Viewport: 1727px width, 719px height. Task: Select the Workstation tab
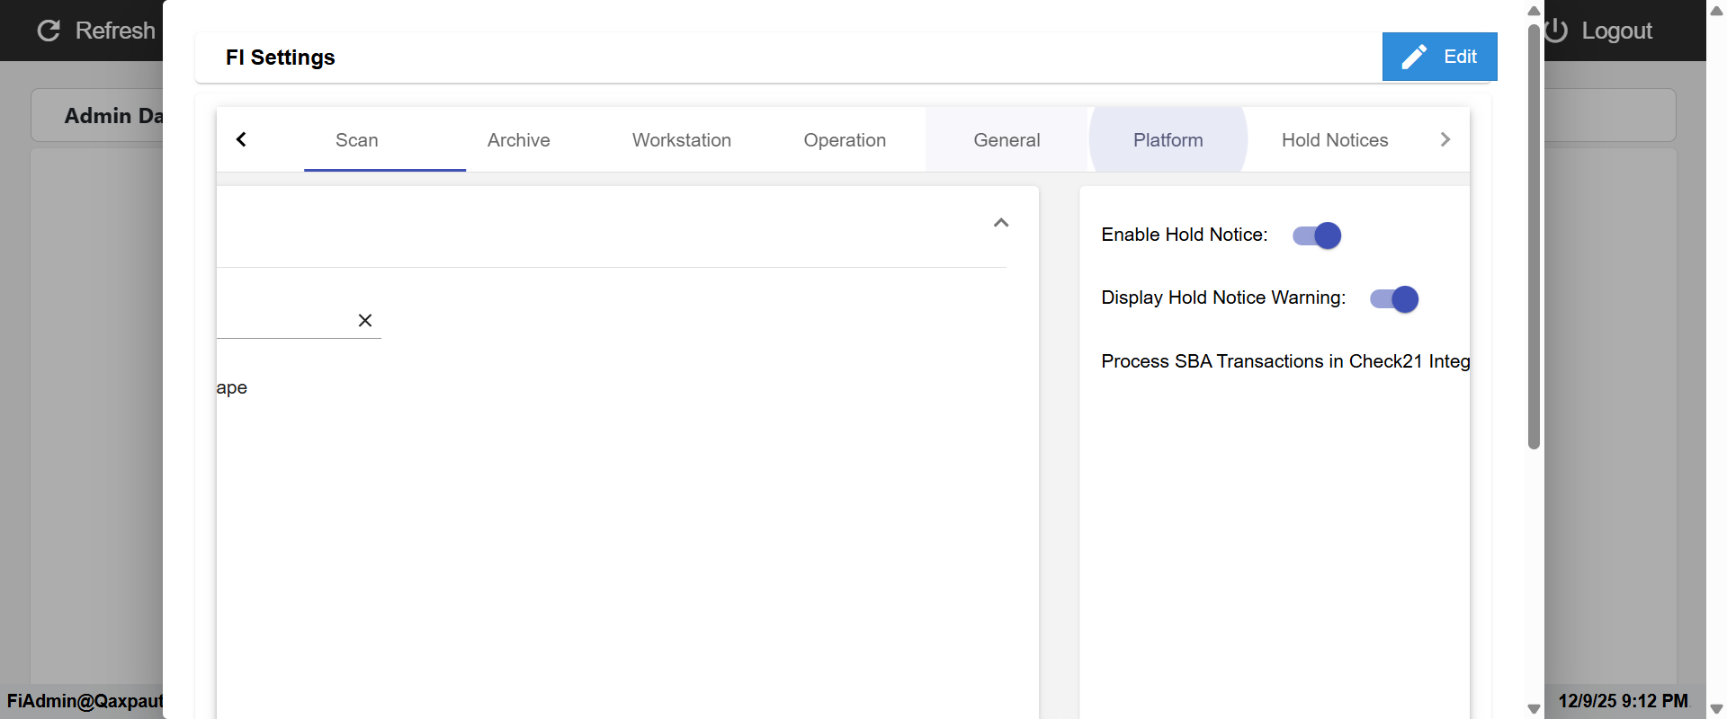tap(682, 140)
